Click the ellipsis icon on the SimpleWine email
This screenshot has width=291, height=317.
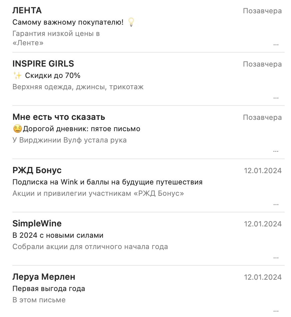276,258
